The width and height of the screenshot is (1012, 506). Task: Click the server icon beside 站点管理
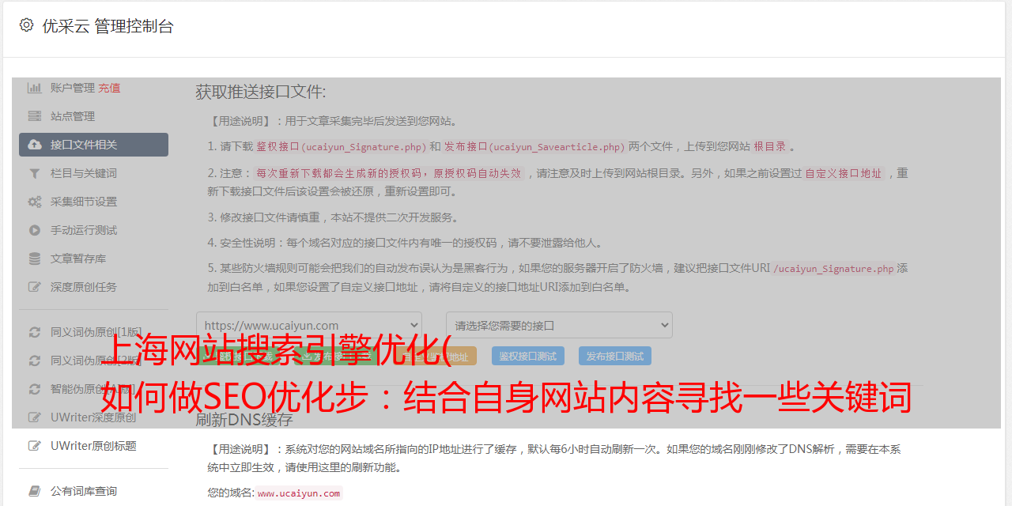pos(35,116)
